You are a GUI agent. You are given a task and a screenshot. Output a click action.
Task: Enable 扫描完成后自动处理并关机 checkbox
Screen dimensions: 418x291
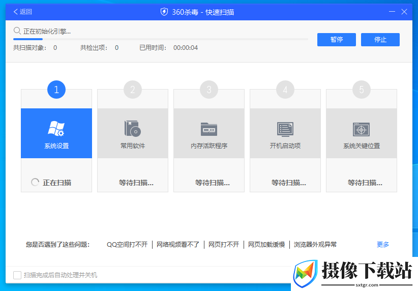tap(17, 275)
